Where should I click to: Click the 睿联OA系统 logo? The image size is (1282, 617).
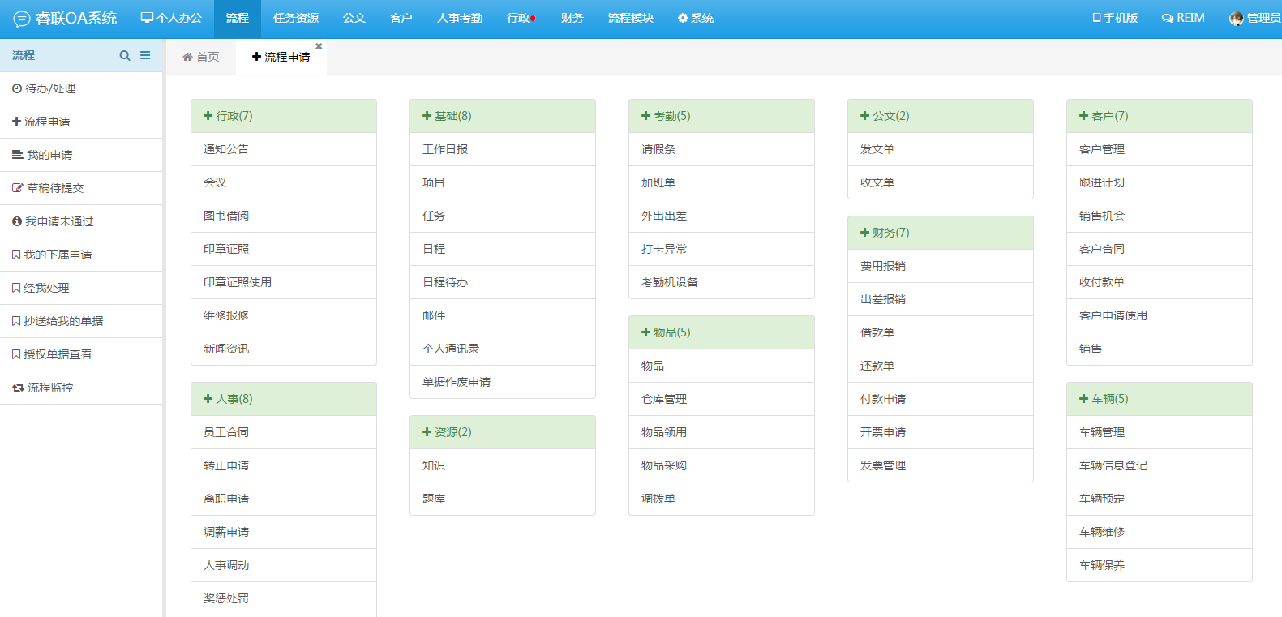[66, 18]
